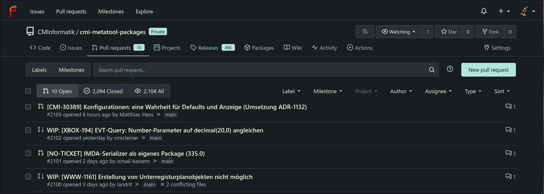Expand the Author filter dropdown

coord(401,91)
